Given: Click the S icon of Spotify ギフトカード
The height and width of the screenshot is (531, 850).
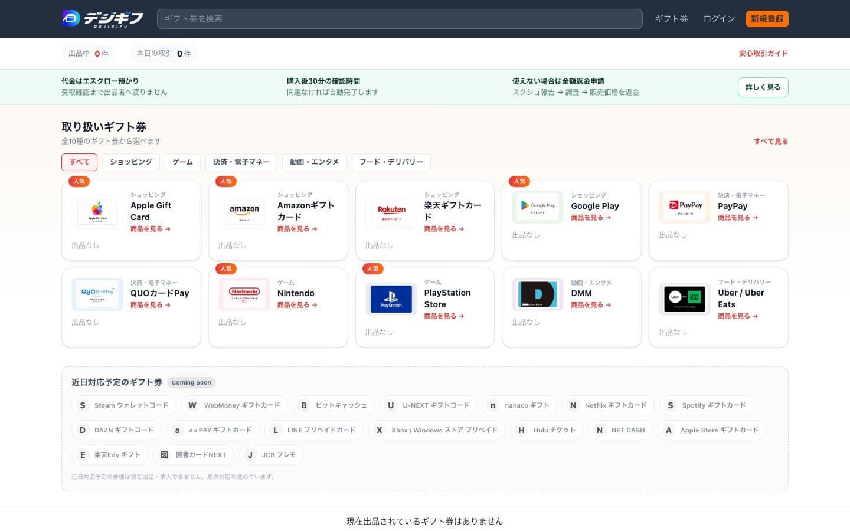Looking at the screenshot, I should [x=671, y=405].
